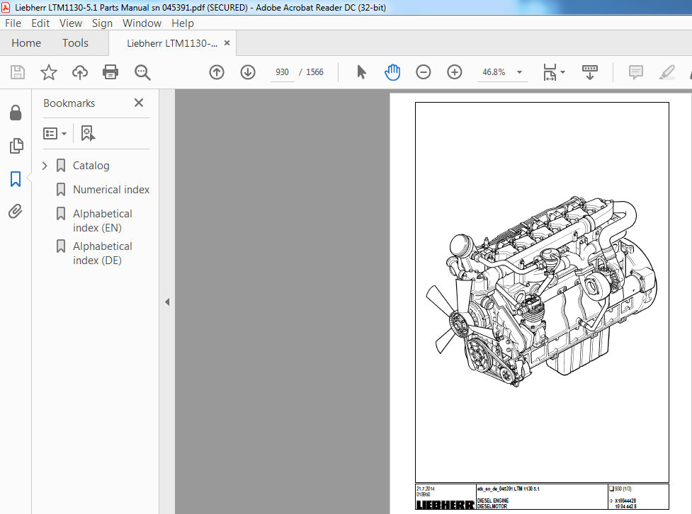Image resolution: width=692 pixels, height=514 pixels.
Task: Choose the Selection arrow tool
Action: [361, 72]
